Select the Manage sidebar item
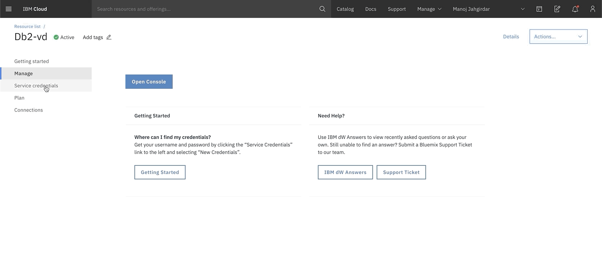This screenshot has width=602, height=270. point(46,73)
